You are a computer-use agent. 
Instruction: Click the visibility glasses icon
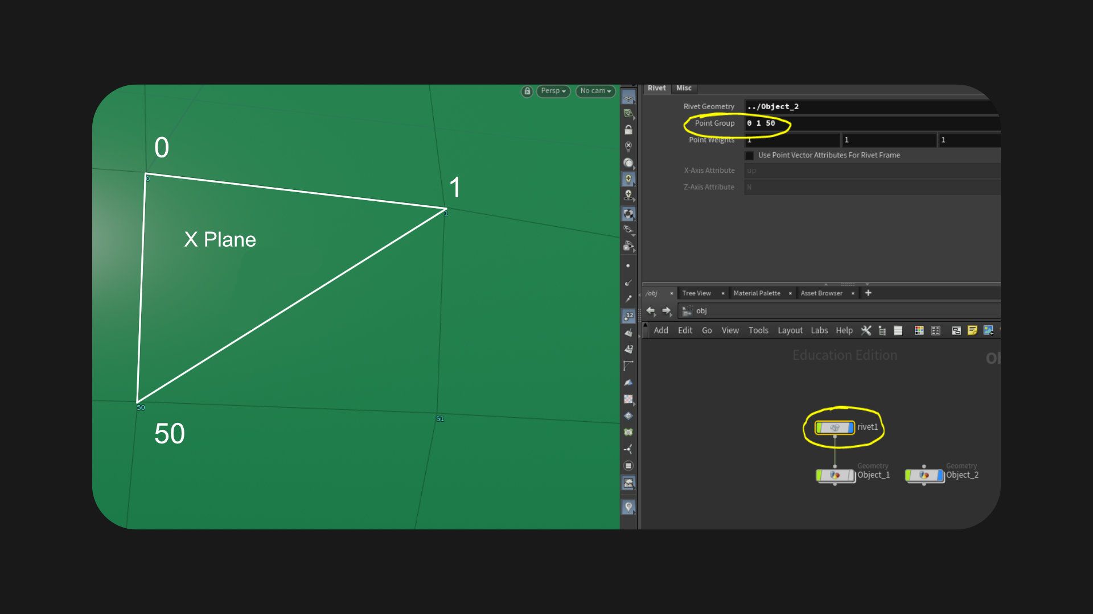[x=628, y=230]
